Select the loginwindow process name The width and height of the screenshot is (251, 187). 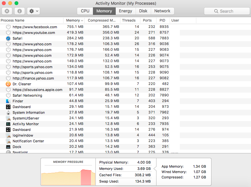(23, 135)
